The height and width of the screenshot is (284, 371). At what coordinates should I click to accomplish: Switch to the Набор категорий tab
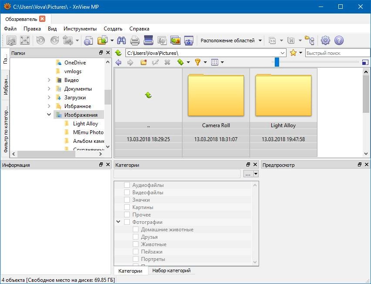(171, 270)
